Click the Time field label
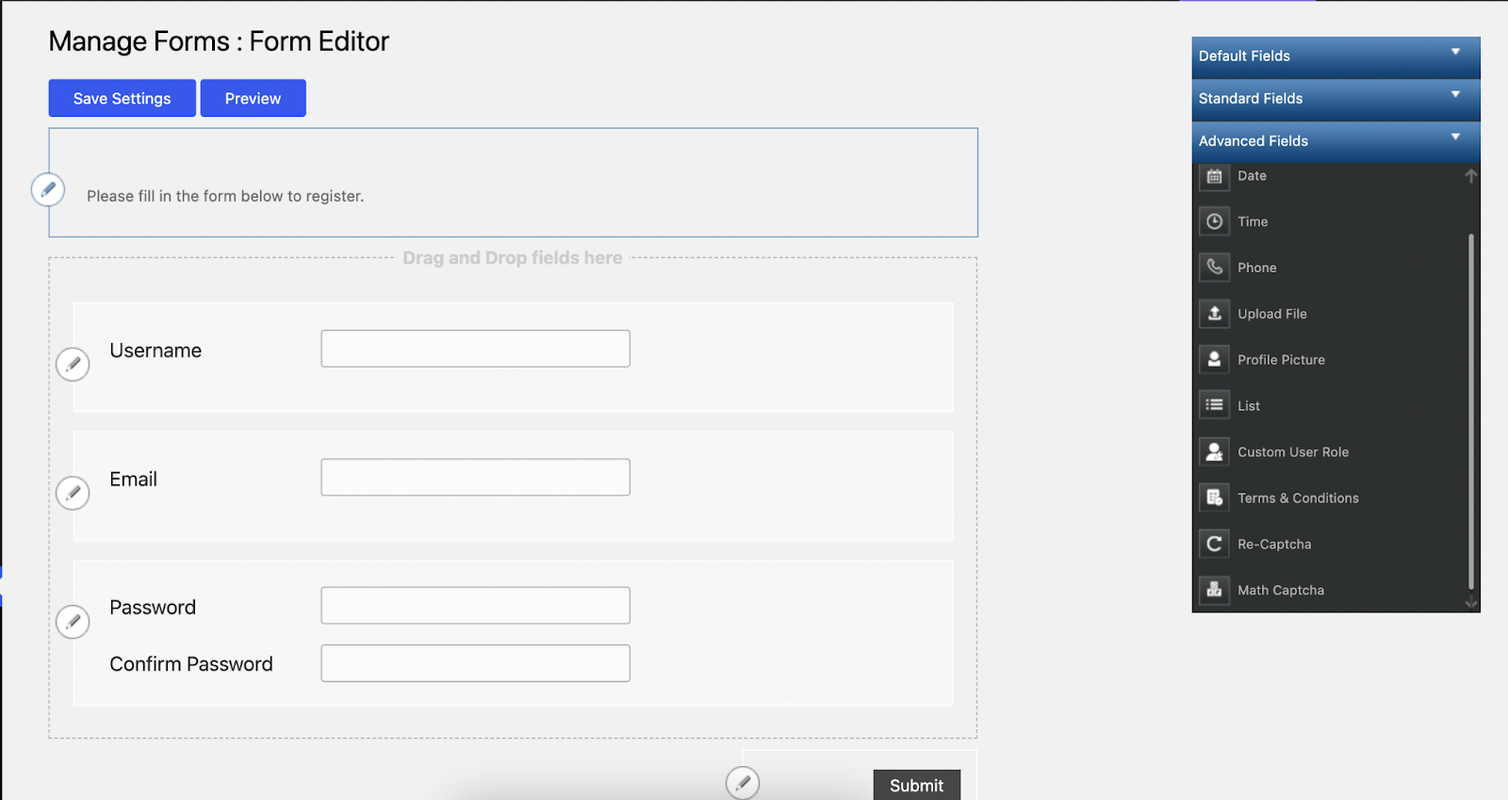1508x800 pixels. coord(1253,221)
